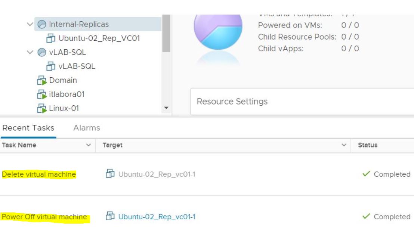Click the child vLAB-SQL VM icon
414x233 pixels.
tap(51, 66)
